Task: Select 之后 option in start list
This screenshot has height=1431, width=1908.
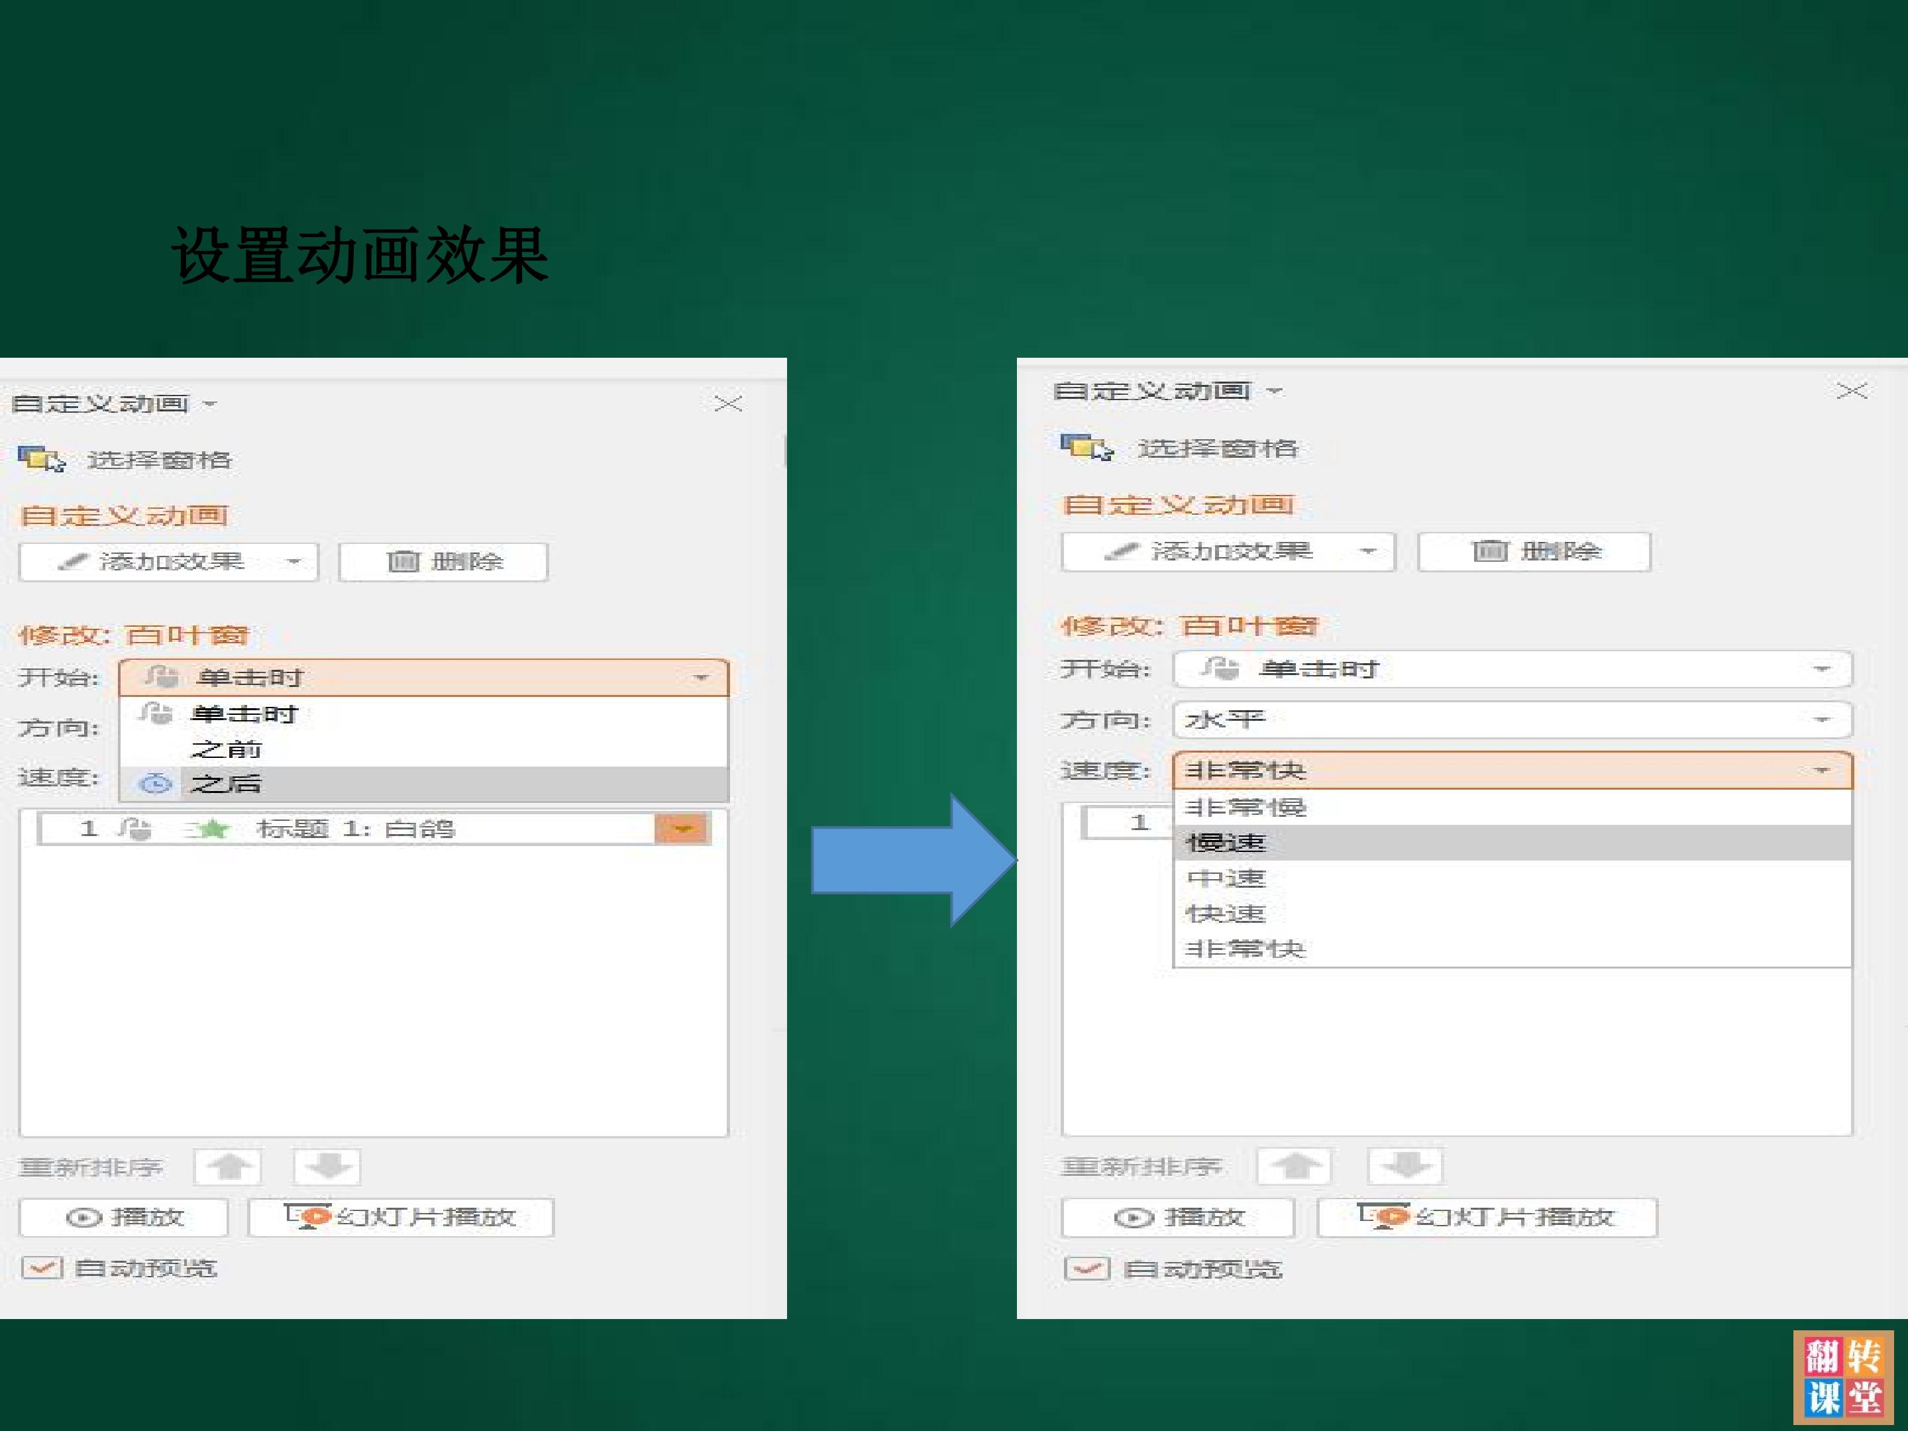Action: pyautogui.click(x=423, y=783)
